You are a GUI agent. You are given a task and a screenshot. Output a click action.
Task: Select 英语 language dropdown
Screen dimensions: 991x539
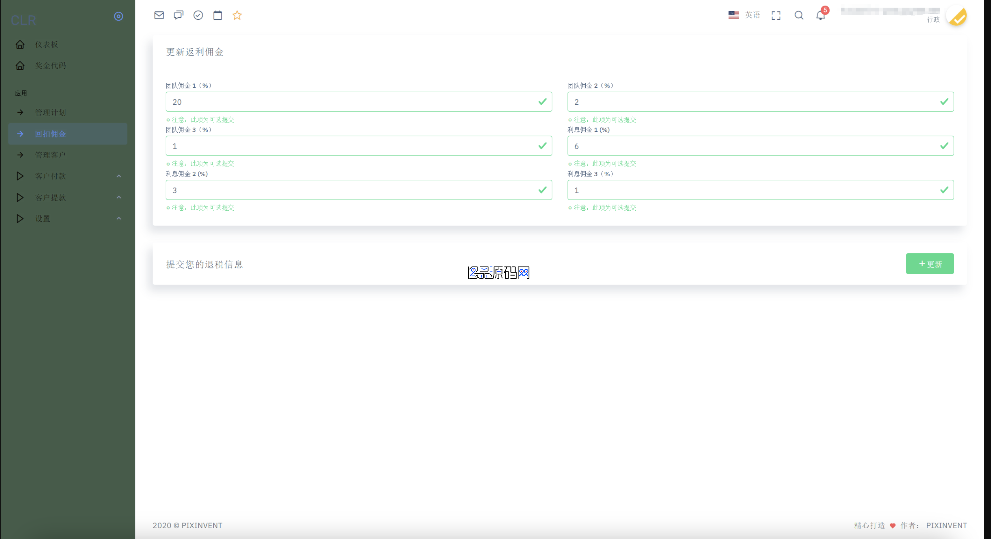coord(752,15)
